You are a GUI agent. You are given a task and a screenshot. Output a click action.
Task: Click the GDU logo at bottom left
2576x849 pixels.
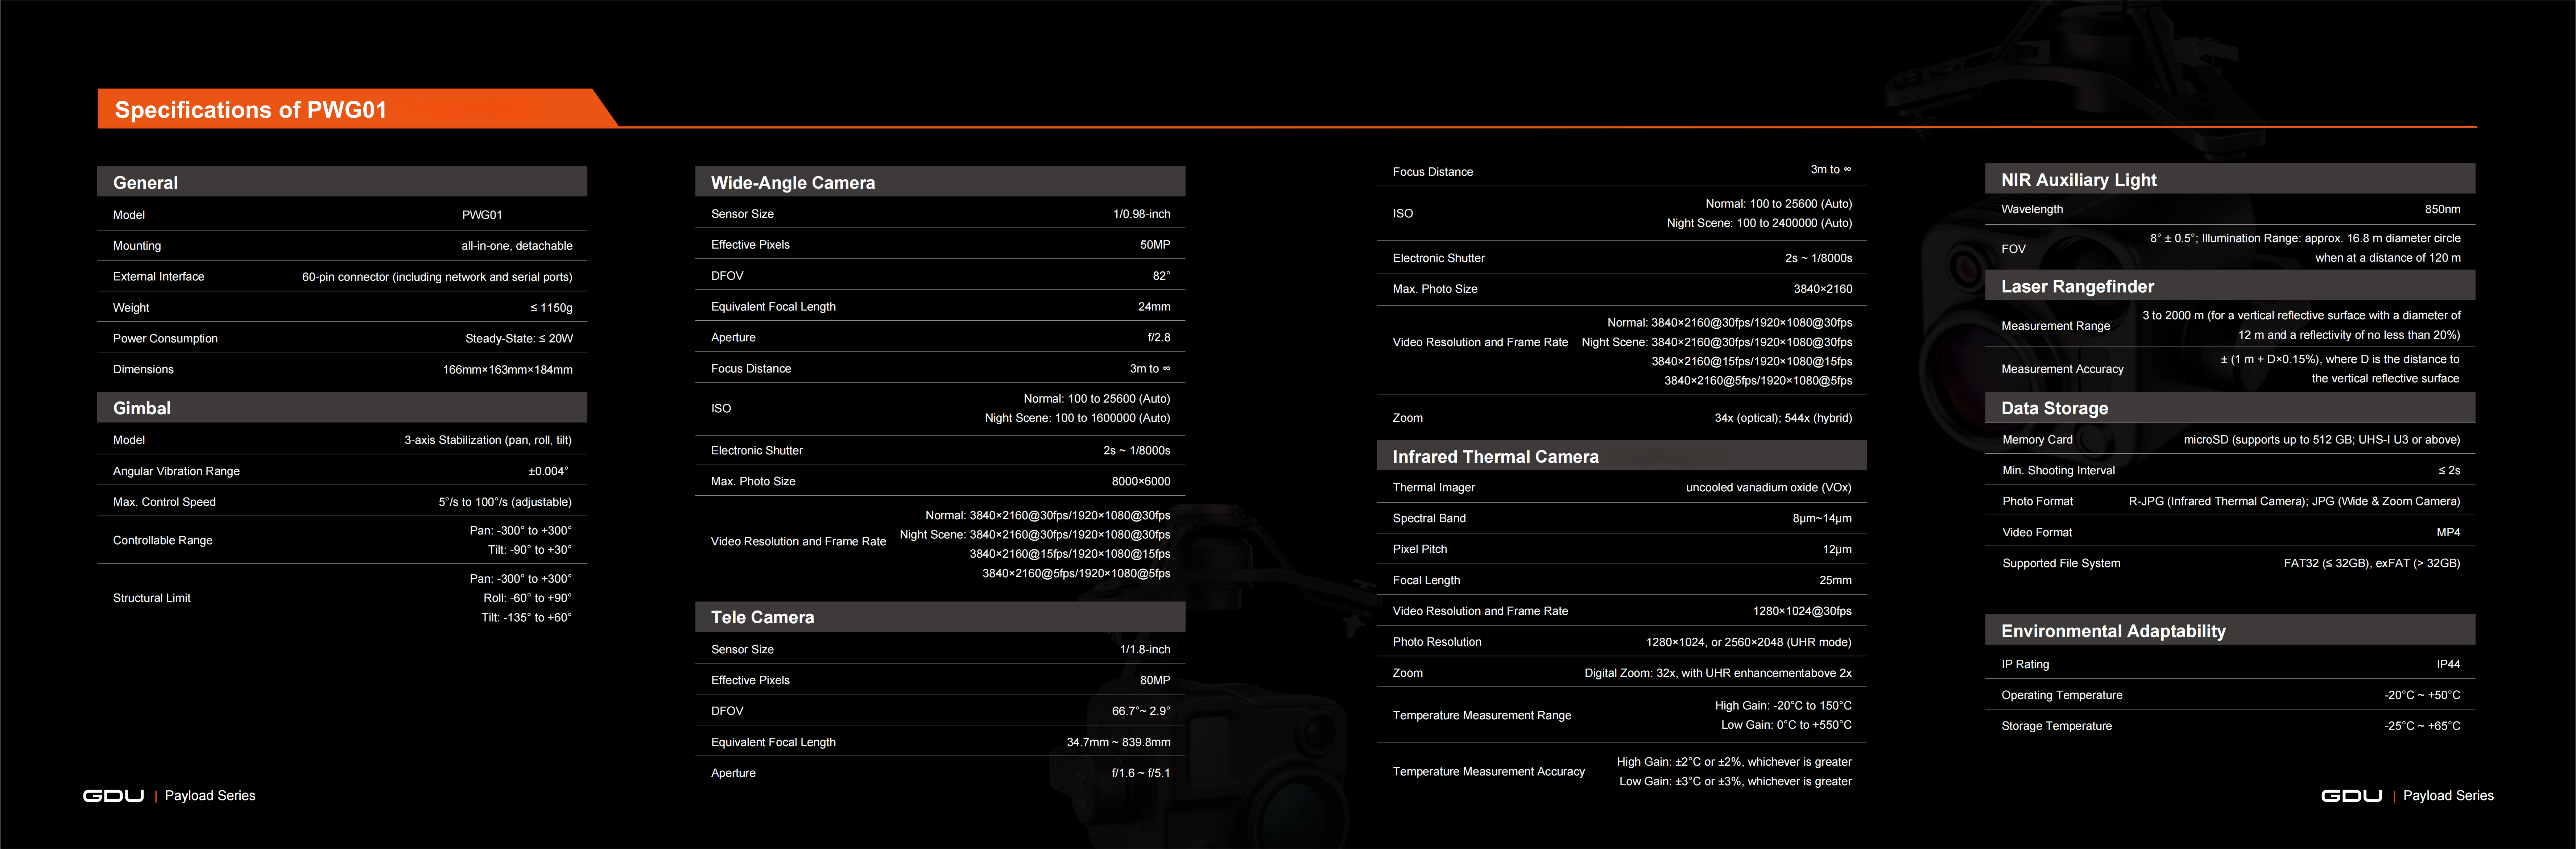[x=113, y=796]
